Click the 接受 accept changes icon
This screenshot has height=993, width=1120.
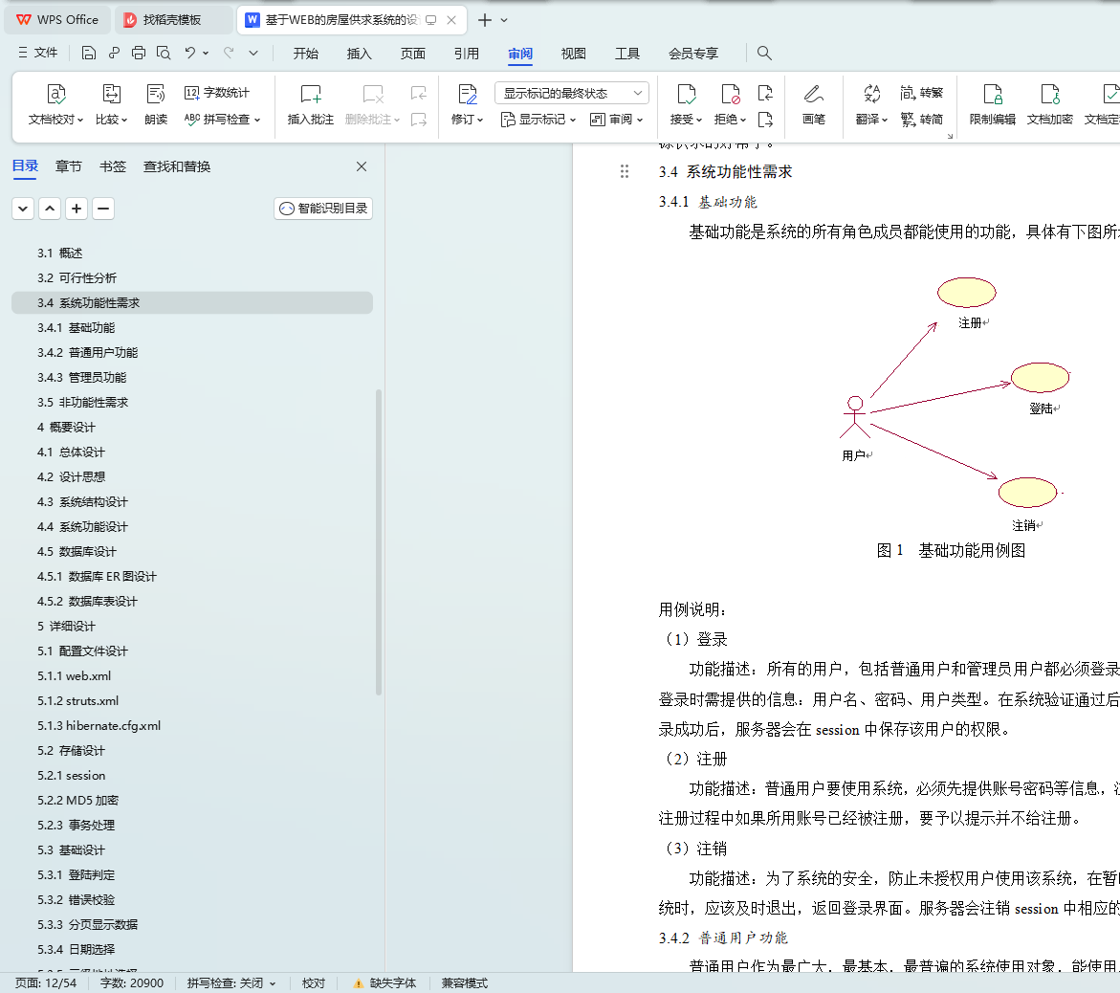(x=686, y=95)
